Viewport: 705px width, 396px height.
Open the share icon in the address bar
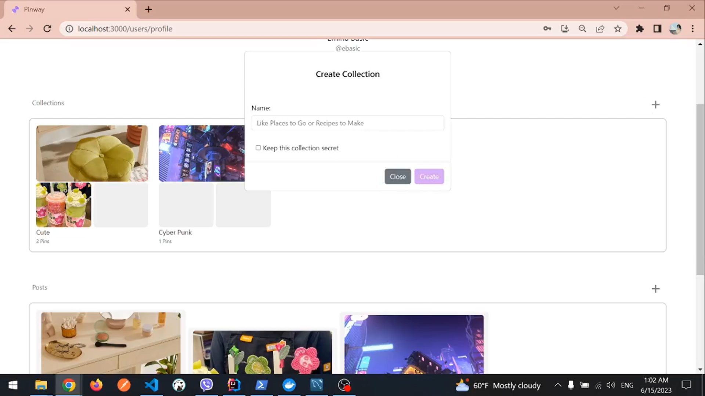[600, 29]
